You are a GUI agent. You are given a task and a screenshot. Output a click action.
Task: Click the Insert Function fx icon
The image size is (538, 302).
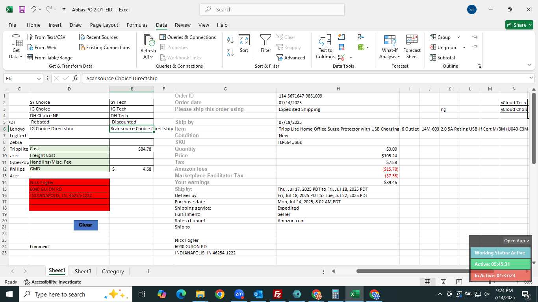(x=75, y=78)
